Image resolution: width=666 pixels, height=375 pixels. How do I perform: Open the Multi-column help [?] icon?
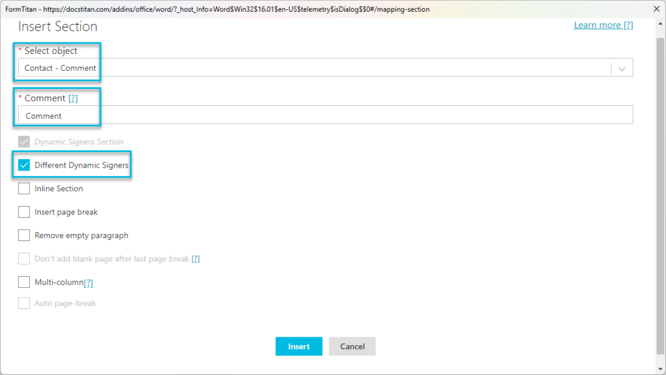88,283
